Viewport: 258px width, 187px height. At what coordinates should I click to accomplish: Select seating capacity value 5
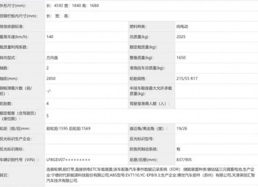tap(48, 116)
